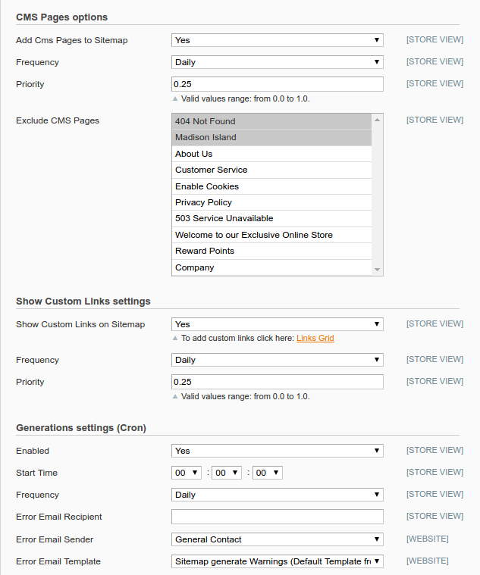Click Custom Links Priority input field

pyautogui.click(x=277, y=382)
